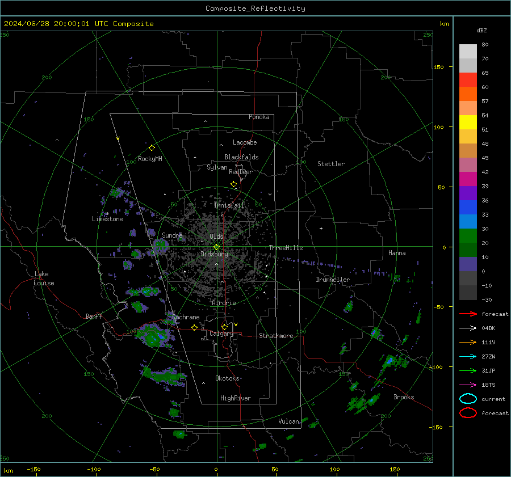Click the Cochrane label

point(186,317)
